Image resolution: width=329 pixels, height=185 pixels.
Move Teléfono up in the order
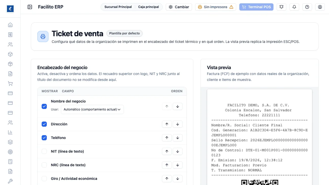point(167,138)
